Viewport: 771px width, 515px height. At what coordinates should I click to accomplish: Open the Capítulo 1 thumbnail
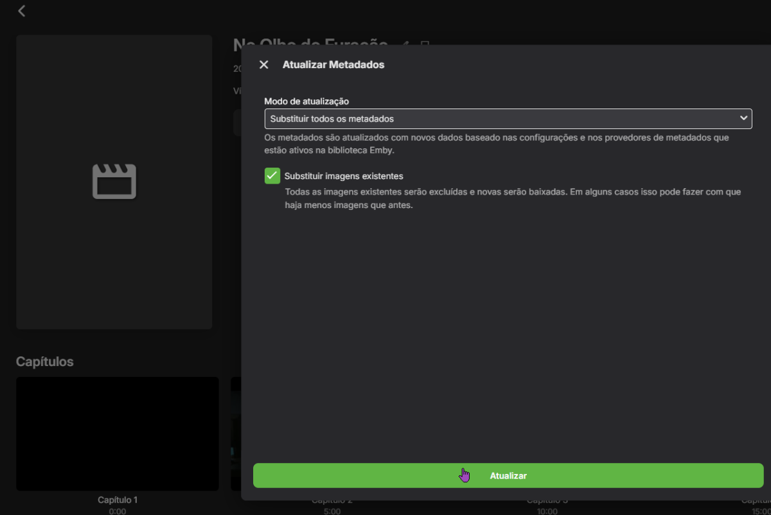click(x=117, y=433)
